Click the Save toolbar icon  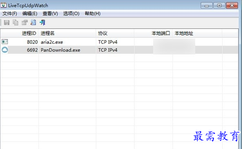click(7, 23)
